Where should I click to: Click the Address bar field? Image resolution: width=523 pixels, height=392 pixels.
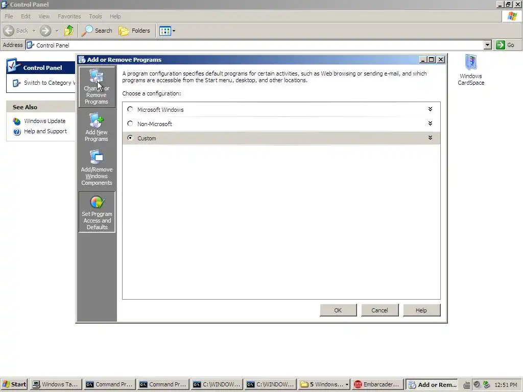click(255, 45)
